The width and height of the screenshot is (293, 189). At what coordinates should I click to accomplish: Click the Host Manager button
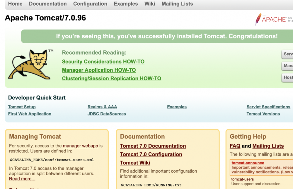click(x=287, y=77)
